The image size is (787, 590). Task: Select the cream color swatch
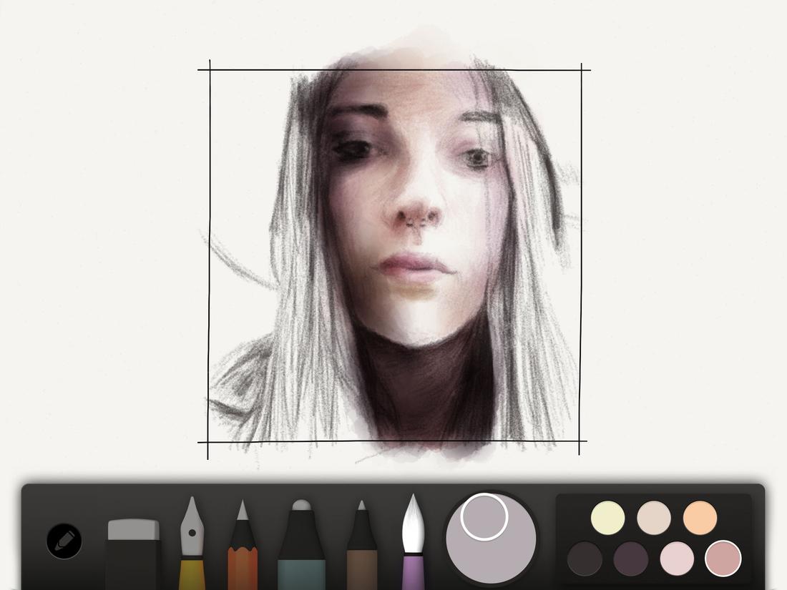click(652, 517)
